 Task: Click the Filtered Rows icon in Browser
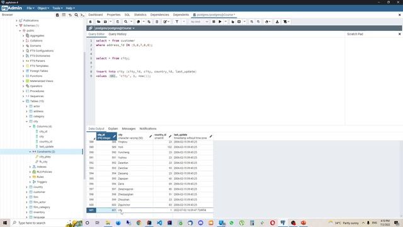[70, 15]
